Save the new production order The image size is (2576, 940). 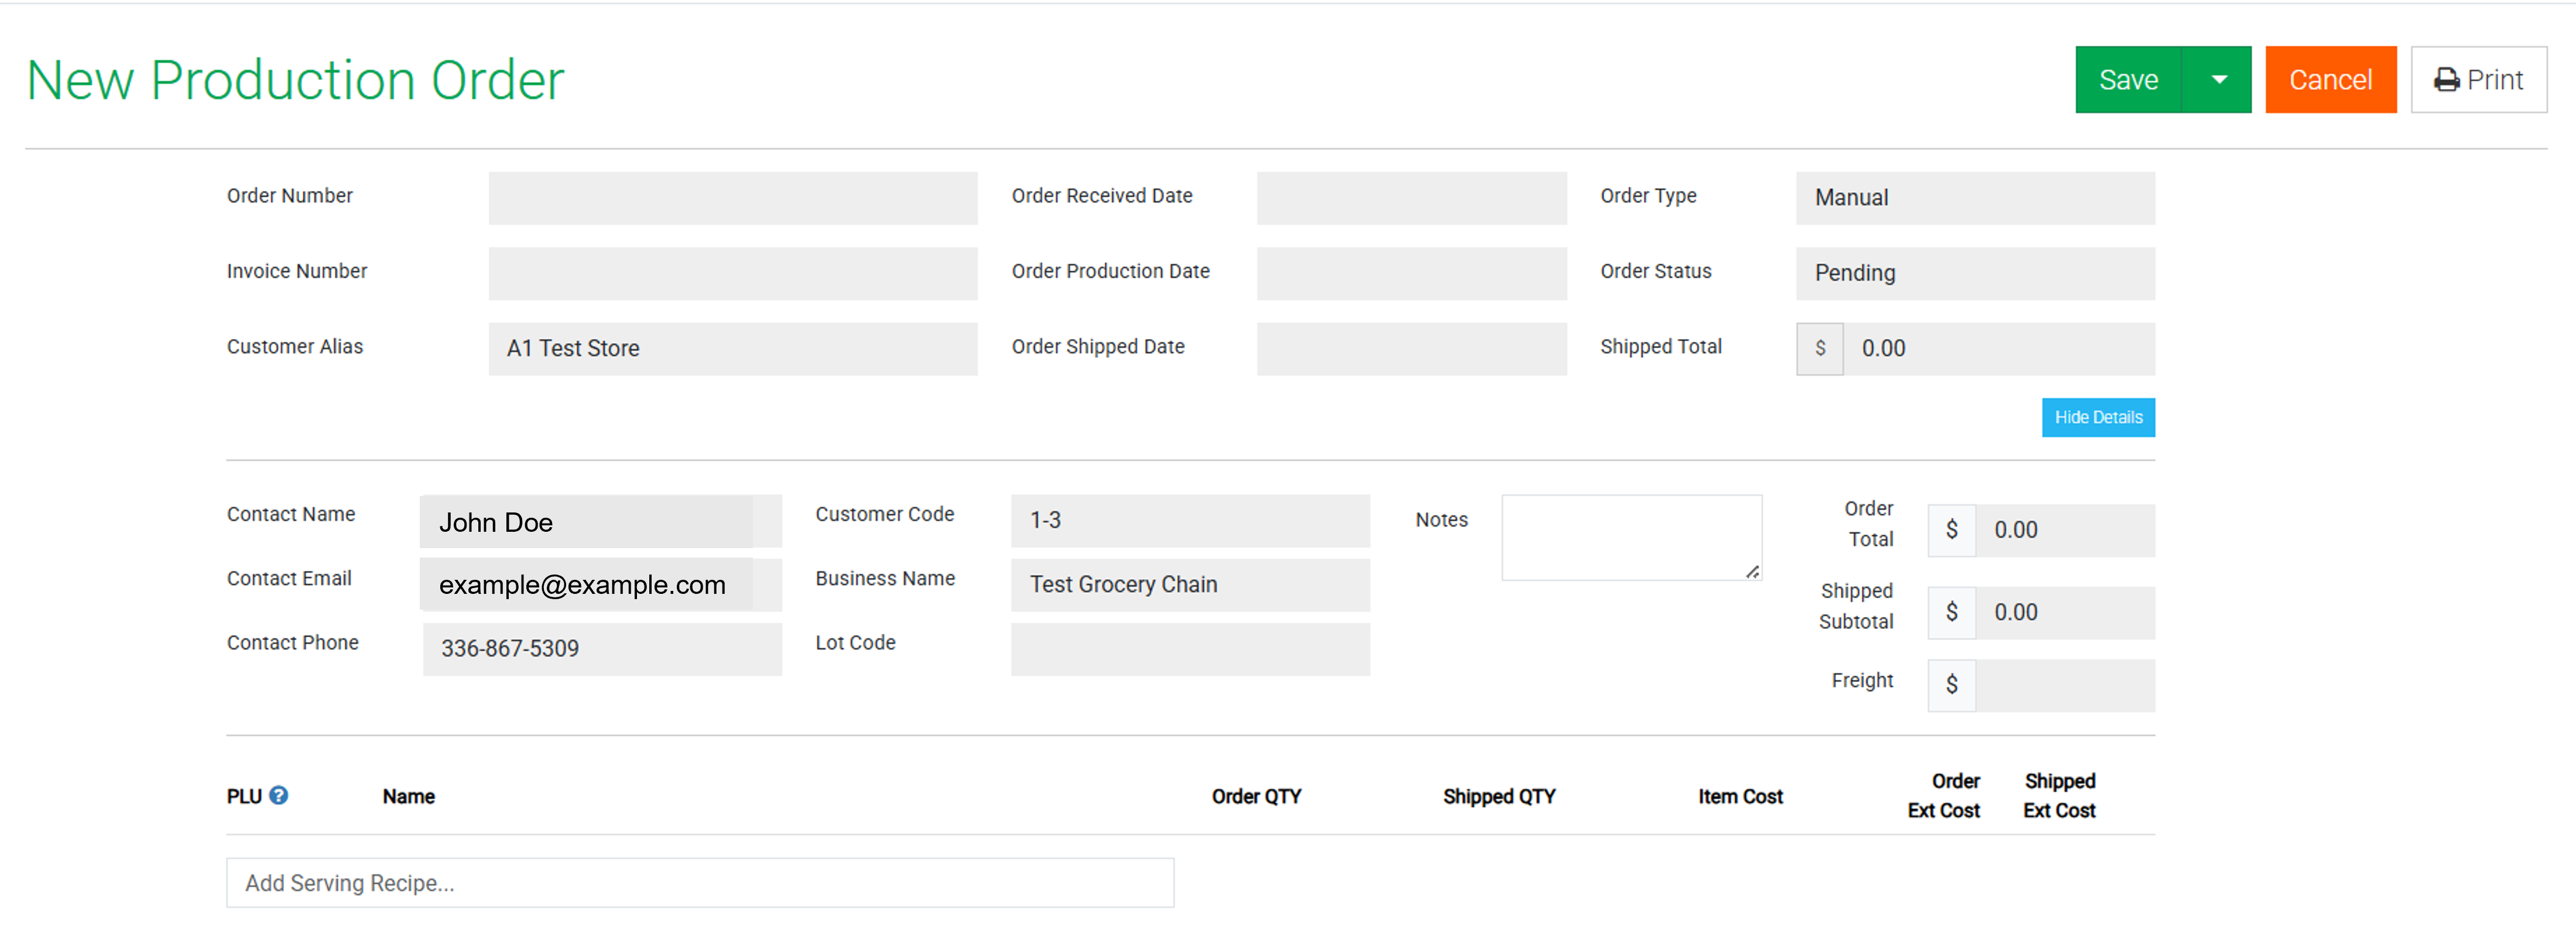click(x=2129, y=79)
